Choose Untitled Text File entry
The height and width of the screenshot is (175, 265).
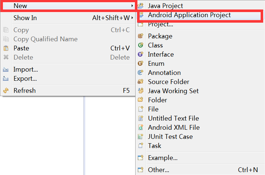point(173,118)
